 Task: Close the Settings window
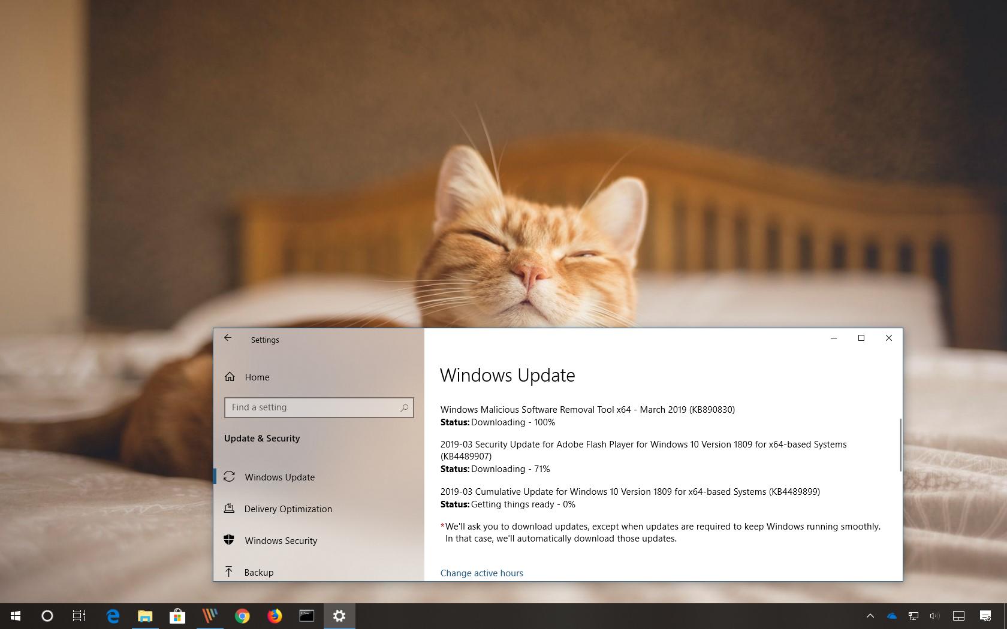889,338
